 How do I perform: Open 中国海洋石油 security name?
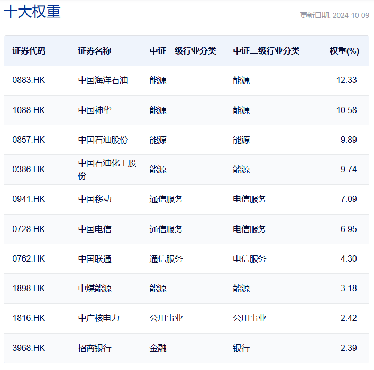103,80
